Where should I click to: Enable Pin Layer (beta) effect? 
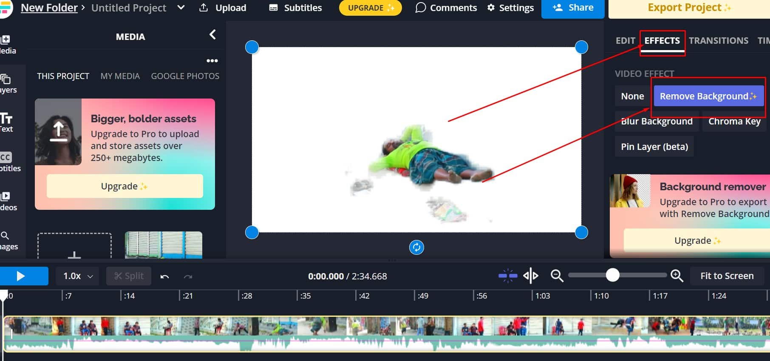[654, 147]
